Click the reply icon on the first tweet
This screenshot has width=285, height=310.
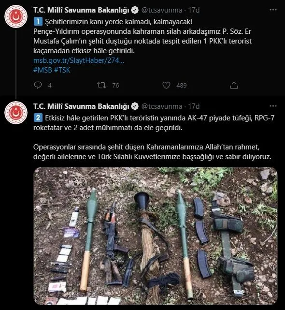(38, 85)
